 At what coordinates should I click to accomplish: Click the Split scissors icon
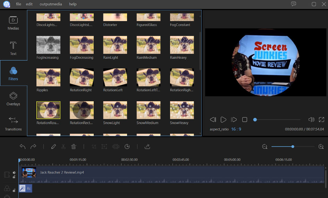coord(64,147)
